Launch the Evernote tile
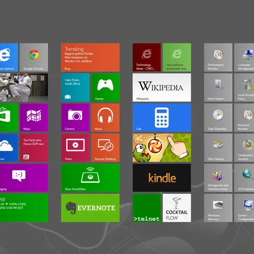254x254 pixels. pyautogui.click(x=90, y=208)
